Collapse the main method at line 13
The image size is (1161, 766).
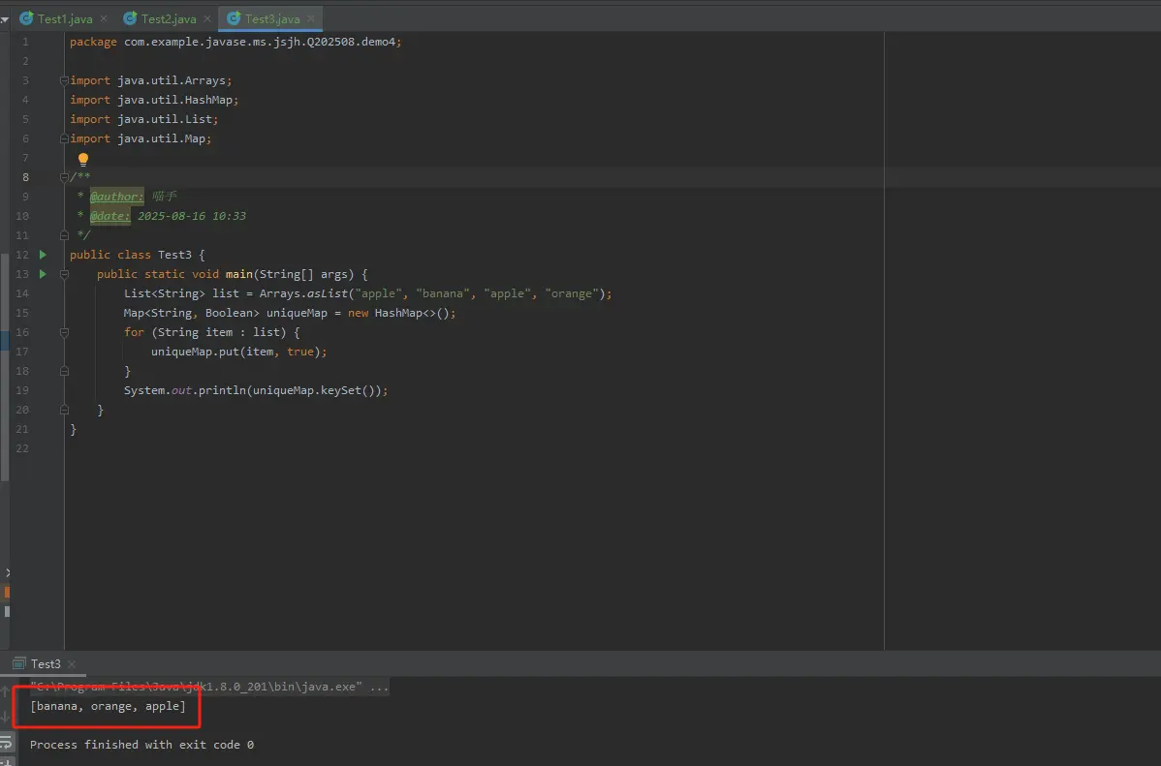click(64, 274)
